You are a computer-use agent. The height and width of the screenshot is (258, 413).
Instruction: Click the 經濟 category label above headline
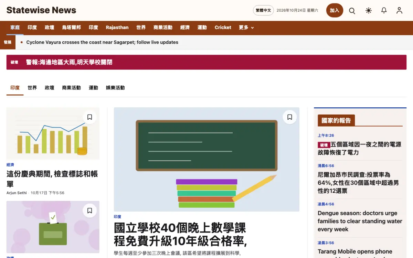(10, 165)
